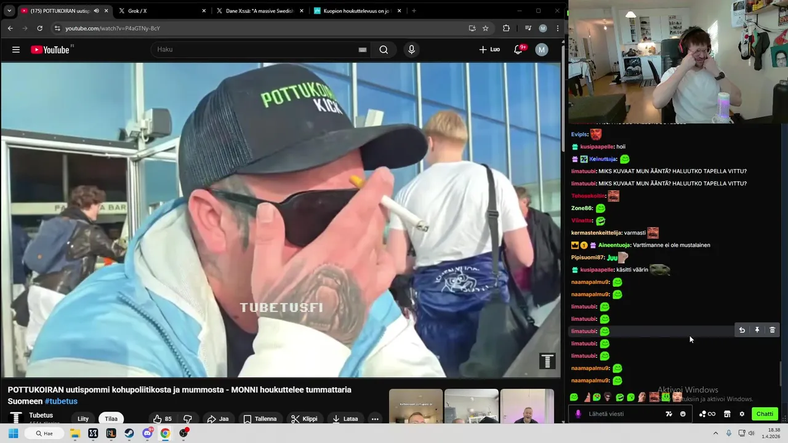
Task: View site information icon in address bar
Action: (x=57, y=28)
